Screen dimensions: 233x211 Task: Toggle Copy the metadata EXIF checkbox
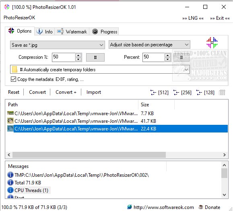(x=13, y=79)
